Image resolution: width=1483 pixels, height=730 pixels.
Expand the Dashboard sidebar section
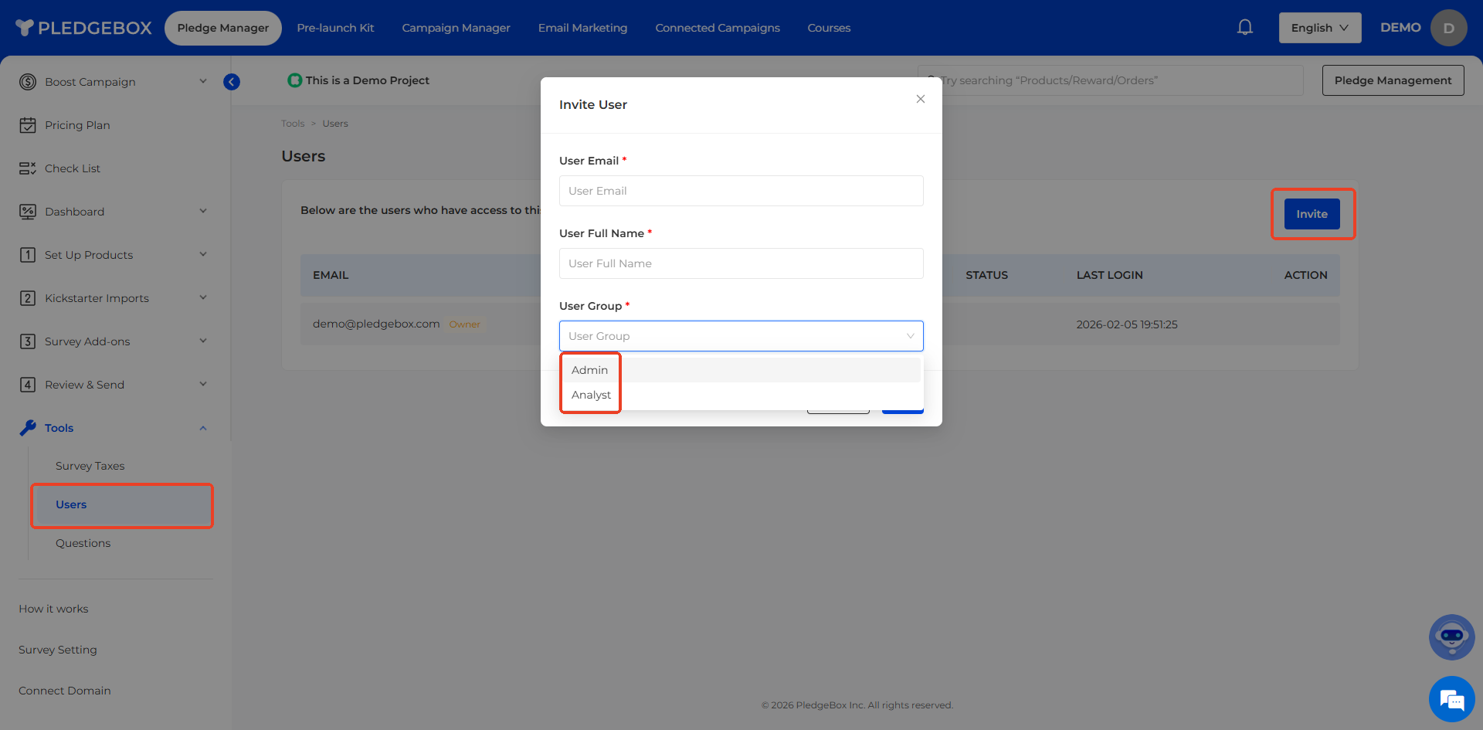click(x=203, y=212)
